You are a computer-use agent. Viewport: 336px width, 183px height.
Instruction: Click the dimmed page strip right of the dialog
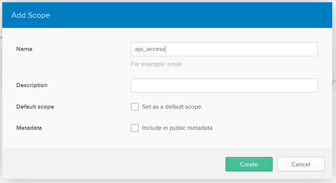point(334,113)
